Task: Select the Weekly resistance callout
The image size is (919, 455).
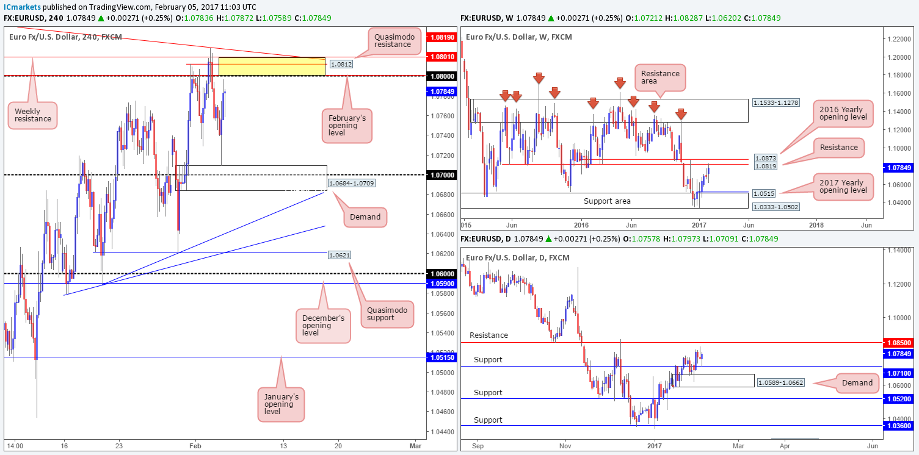Action: (34, 115)
